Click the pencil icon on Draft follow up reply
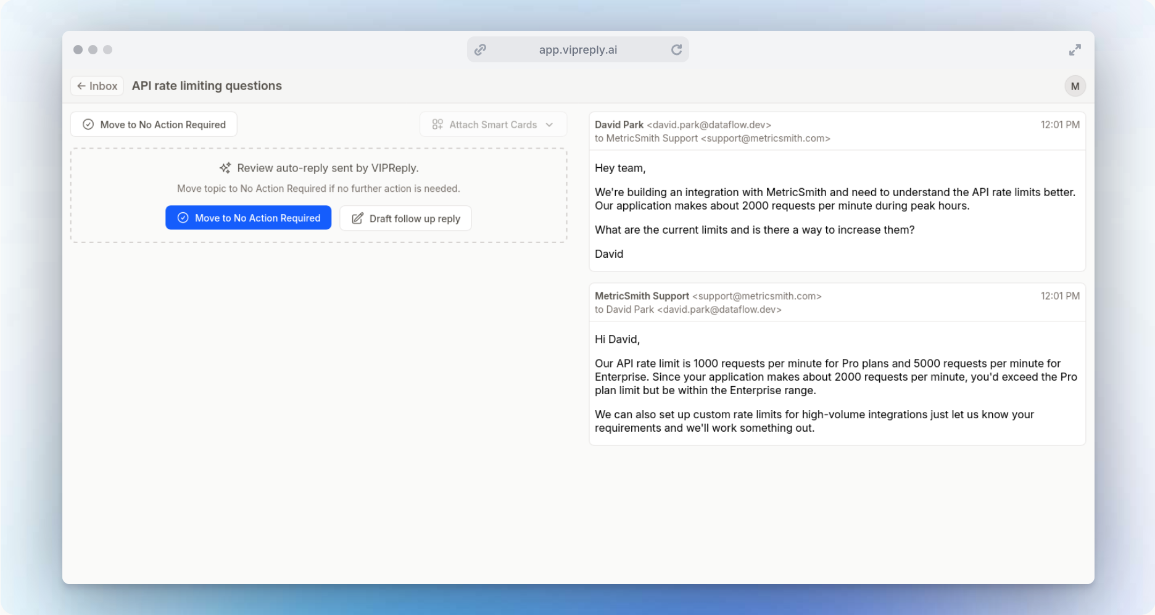This screenshot has width=1155, height=615. (358, 218)
